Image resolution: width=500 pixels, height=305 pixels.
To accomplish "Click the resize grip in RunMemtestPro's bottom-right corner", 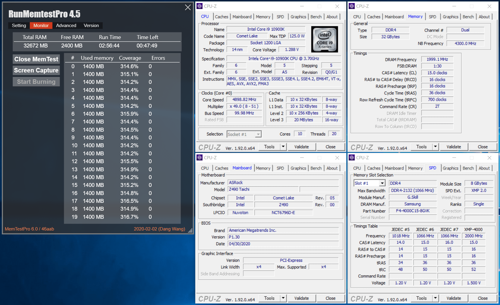I will [x=190, y=231].
